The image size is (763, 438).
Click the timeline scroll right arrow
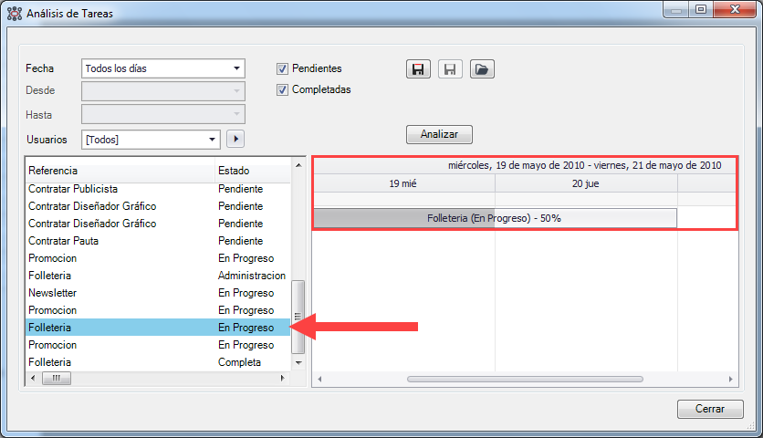coord(730,379)
